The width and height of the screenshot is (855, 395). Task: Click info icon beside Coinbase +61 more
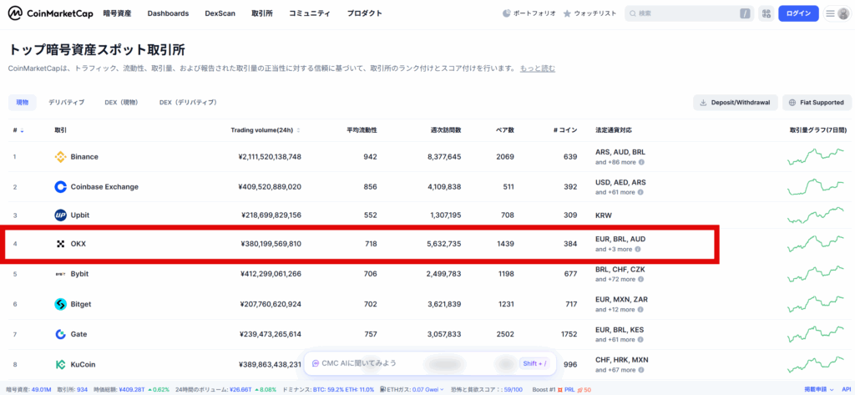(640, 192)
